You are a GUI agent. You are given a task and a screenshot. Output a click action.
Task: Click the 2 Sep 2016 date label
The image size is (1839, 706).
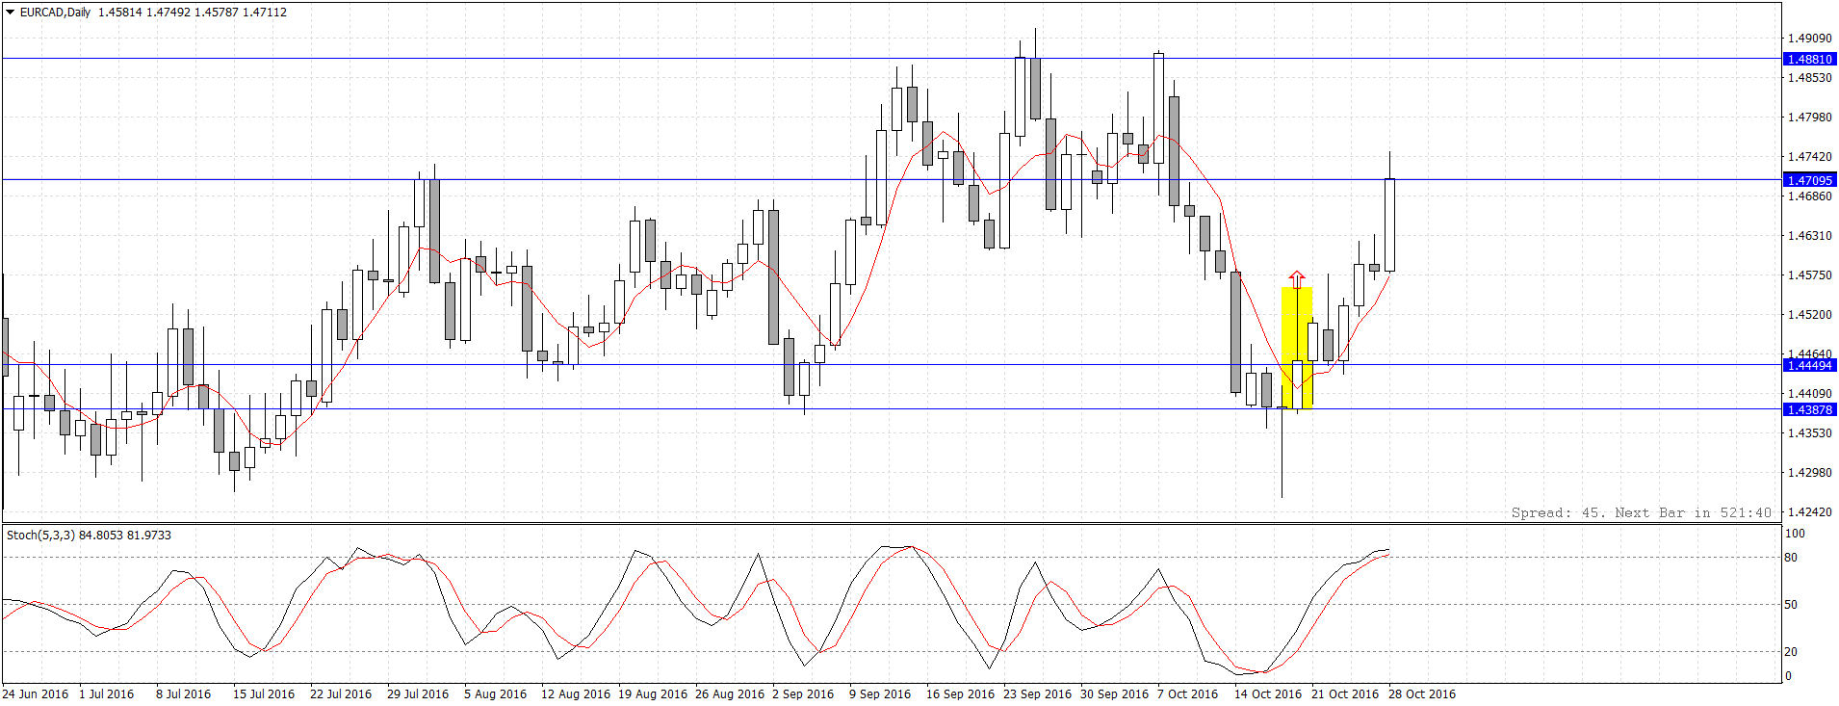pyautogui.click(x=803, y=694)
